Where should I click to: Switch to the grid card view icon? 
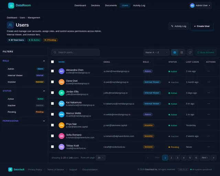click(x=182, y=52)
